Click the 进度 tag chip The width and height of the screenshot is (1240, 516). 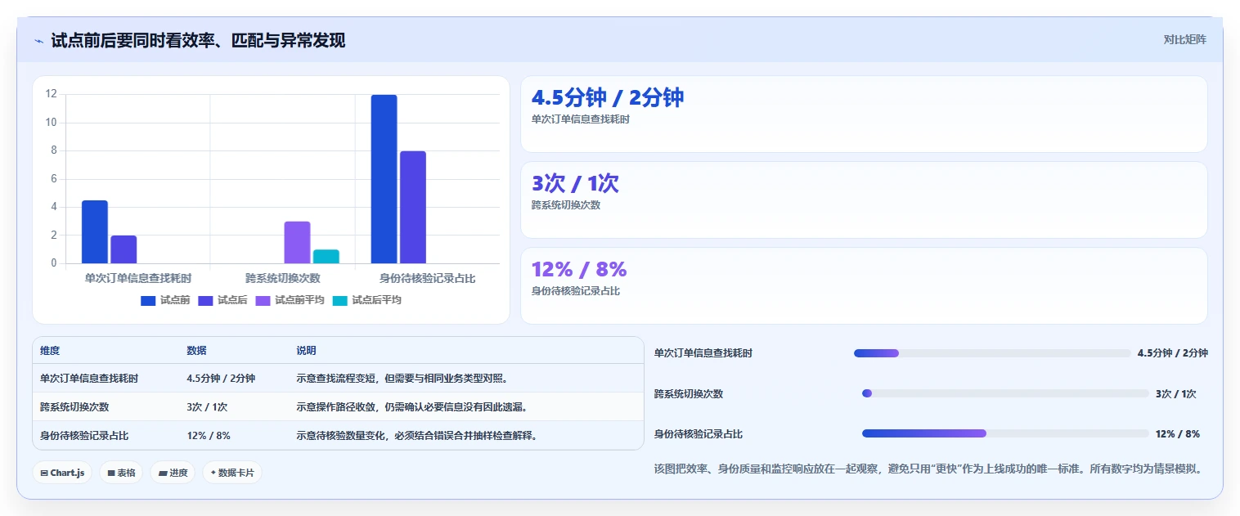[173, 472]
